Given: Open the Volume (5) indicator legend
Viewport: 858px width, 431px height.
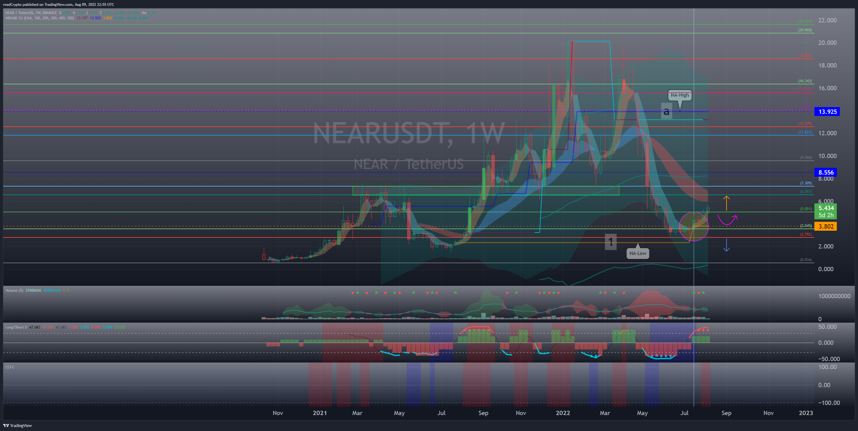Looking at the screenshot, I should (14, 291).
